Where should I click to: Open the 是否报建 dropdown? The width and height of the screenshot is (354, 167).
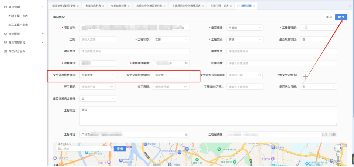pos(245,28)
